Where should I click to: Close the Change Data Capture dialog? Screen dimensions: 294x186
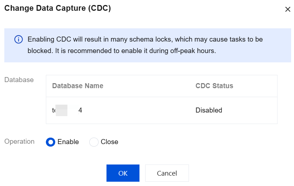288,9
